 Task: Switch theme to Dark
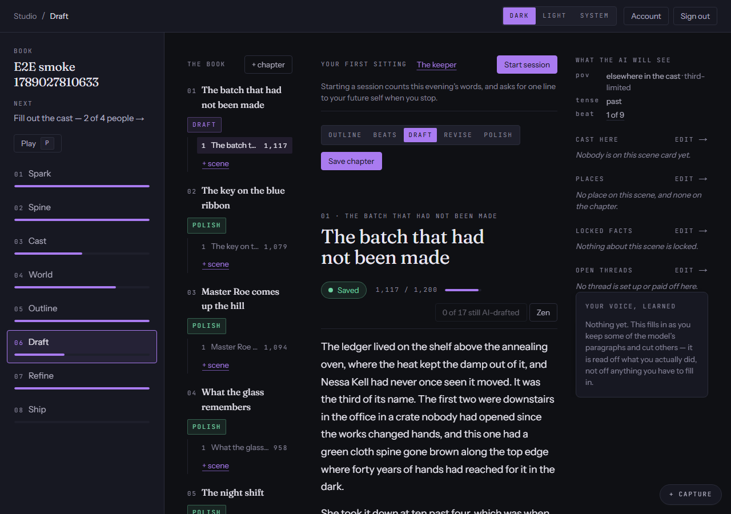coord(519,16)
